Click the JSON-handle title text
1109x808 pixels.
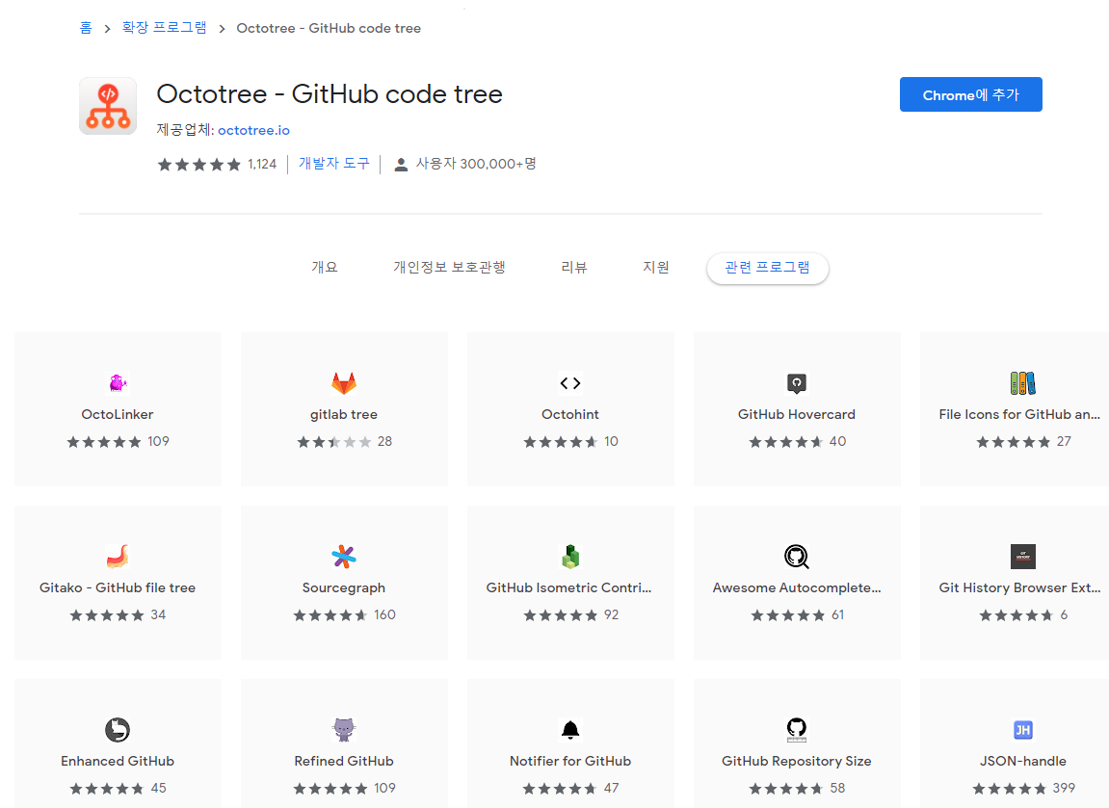[x=1022, y=761]
